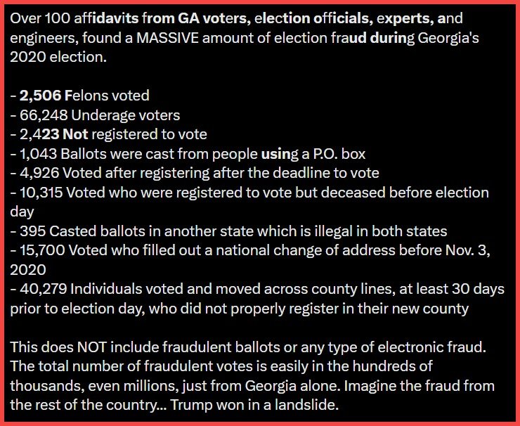This screenshot has width=520, height=426.
Task: Click the "2,506 Felons voted" line
Action: click(x=79, y=96)
